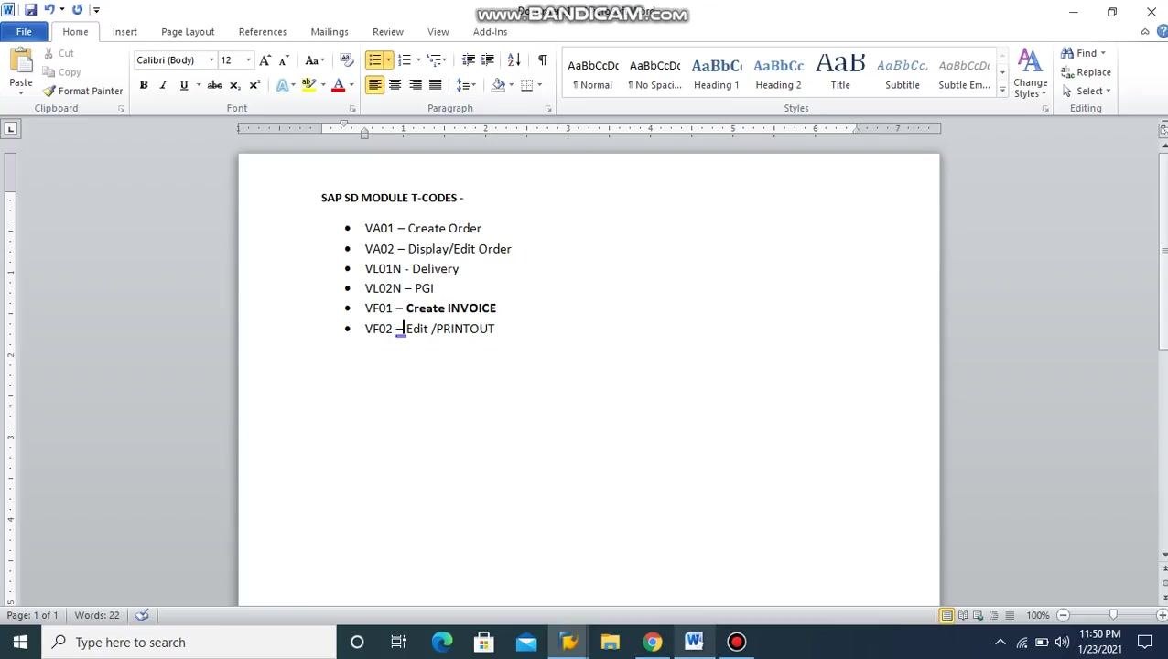Click the Undo icon in quick access toolbar
Screen dimensions: 1168x659
(x=49, y=10)
